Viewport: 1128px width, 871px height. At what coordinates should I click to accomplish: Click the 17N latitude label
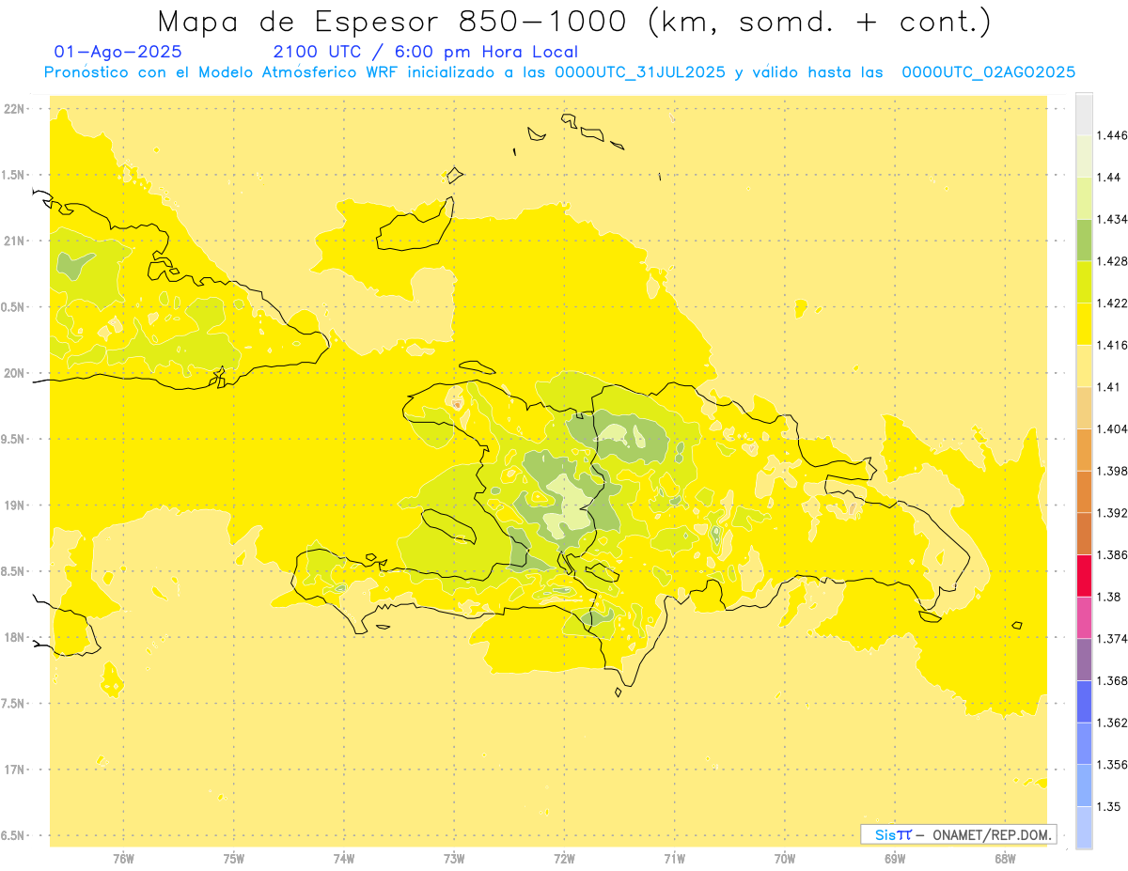(x=15, y=770)
